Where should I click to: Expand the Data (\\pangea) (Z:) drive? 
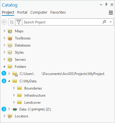(x=9, y=109)
